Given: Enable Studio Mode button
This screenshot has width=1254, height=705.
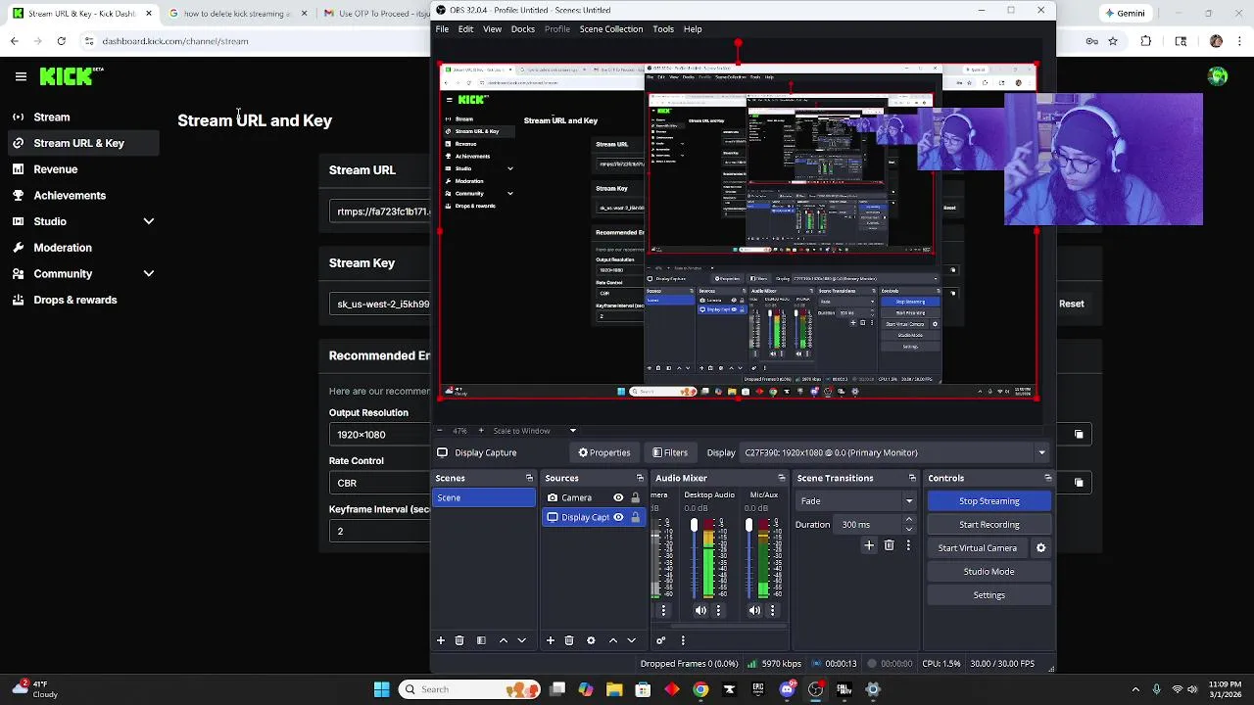Looking at the screenshot, I should (989, 572).
